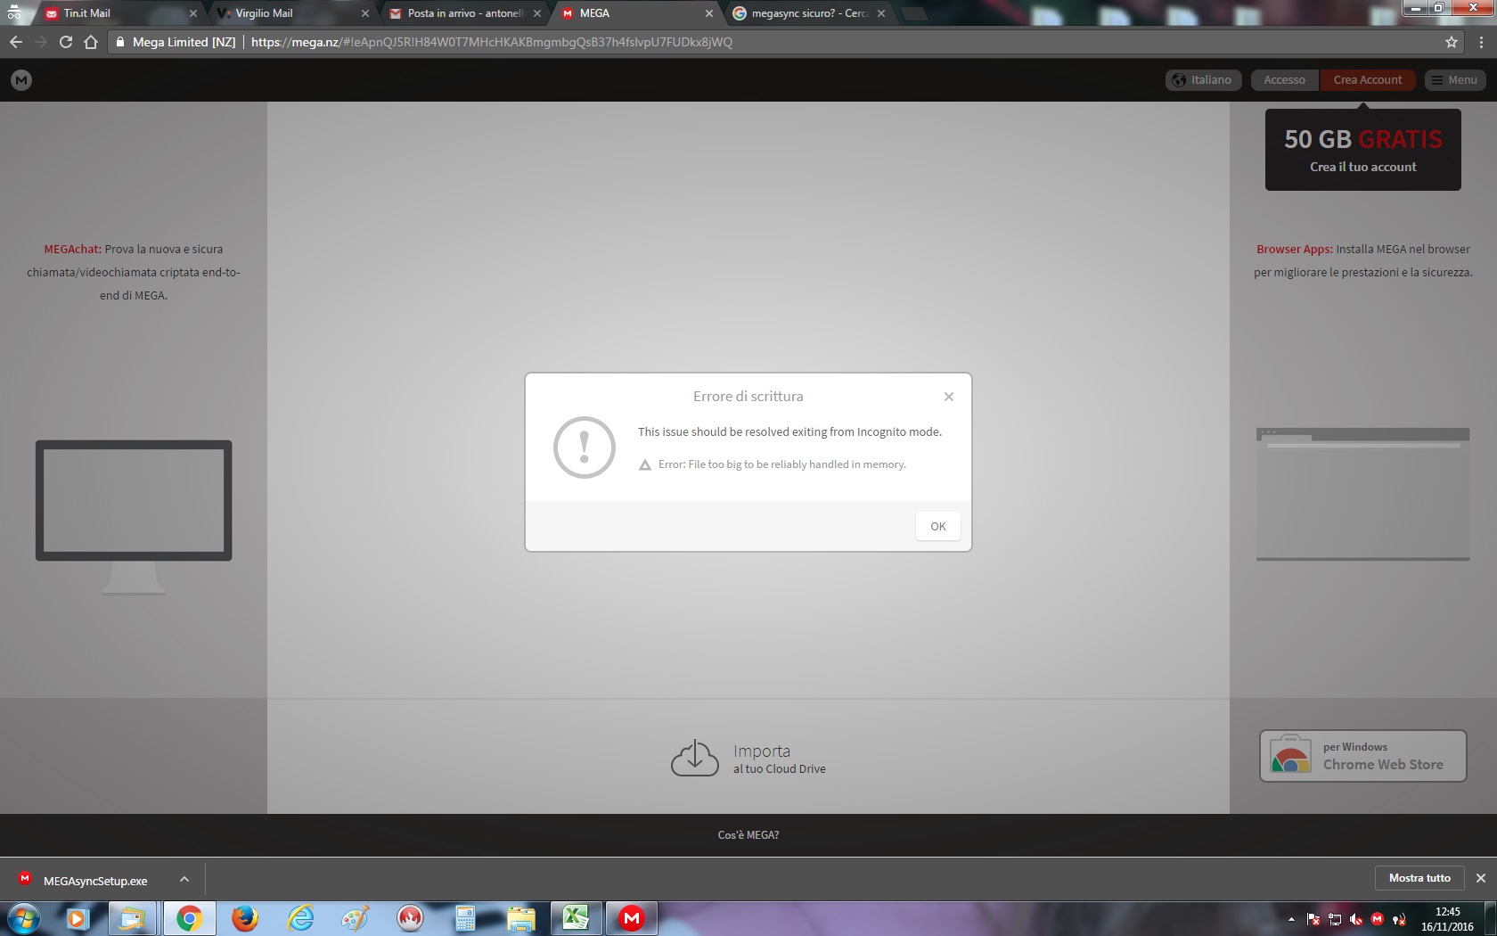Click the network connection tray icon
The height and width of the screenshot is (936, 1497).
1335,919
